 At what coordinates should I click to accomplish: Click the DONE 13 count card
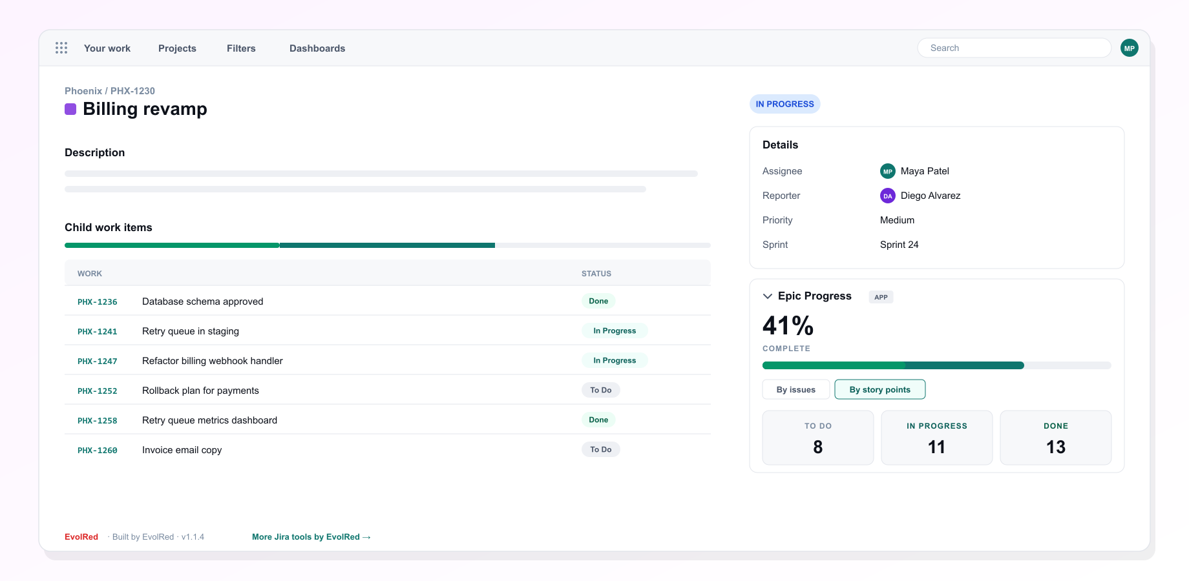[1056, 438]
